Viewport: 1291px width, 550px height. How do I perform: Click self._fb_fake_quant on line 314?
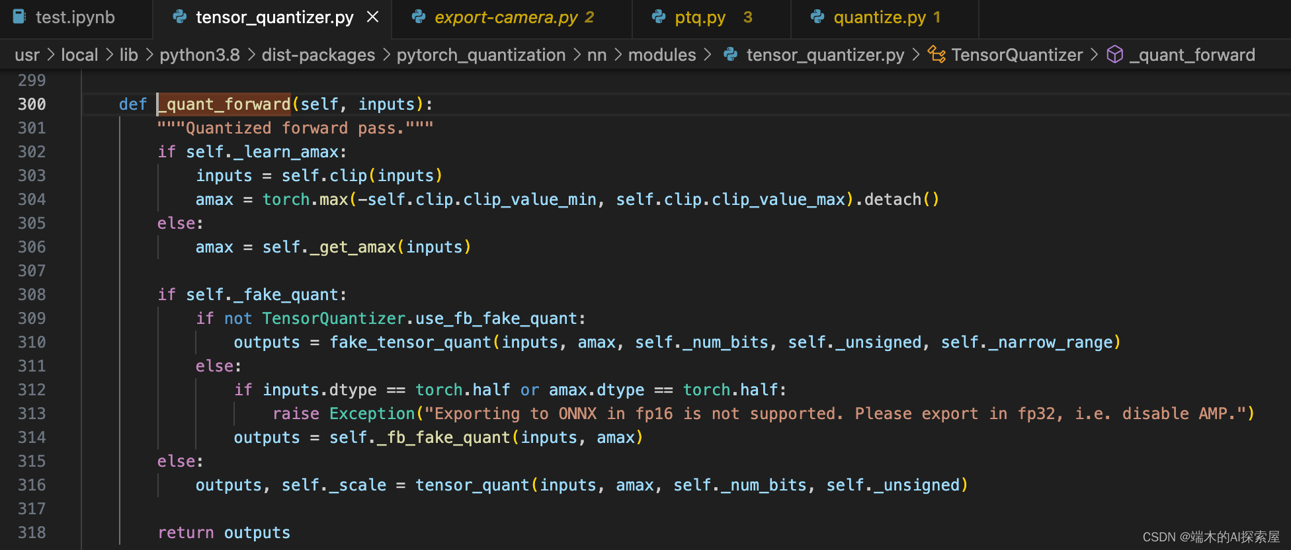pos(420,438)
